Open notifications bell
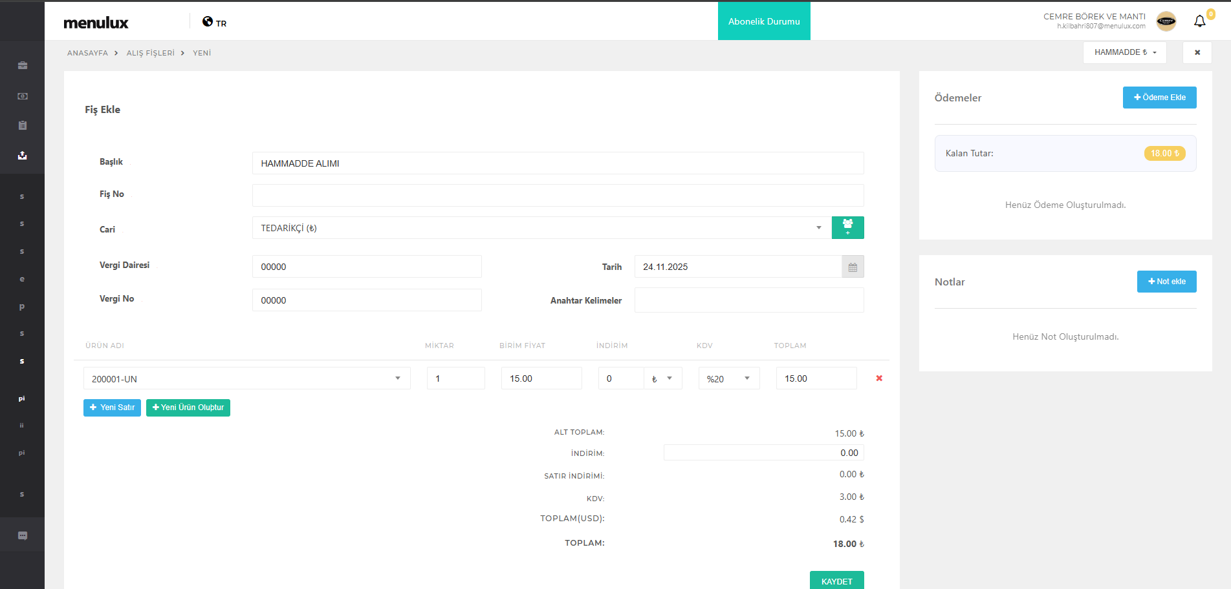Image resolution: width=1231 pixels, height=589 pixels. coord(1200,21)
